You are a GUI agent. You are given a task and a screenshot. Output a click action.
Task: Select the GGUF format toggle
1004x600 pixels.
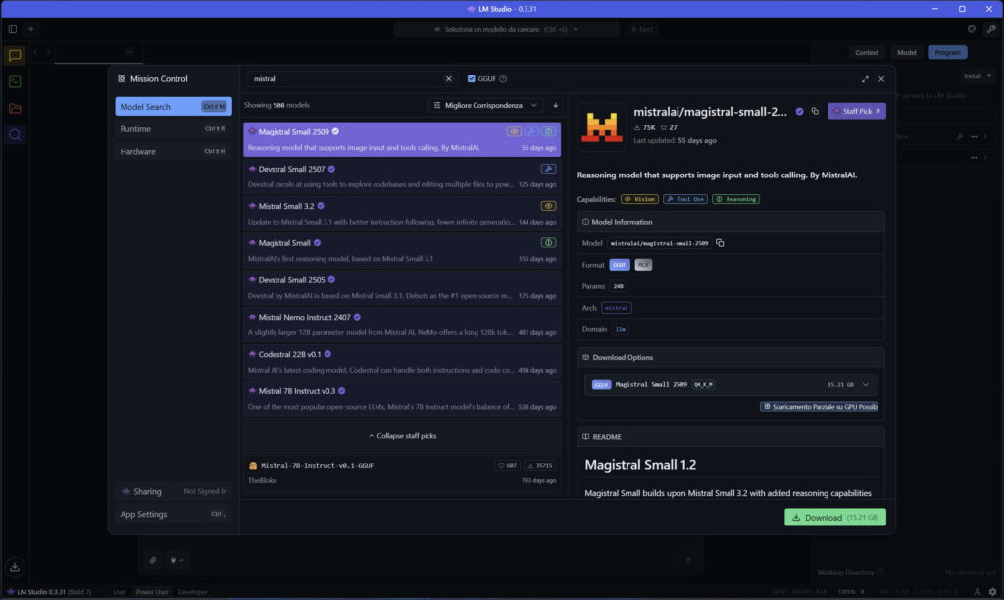click(620, 265)
